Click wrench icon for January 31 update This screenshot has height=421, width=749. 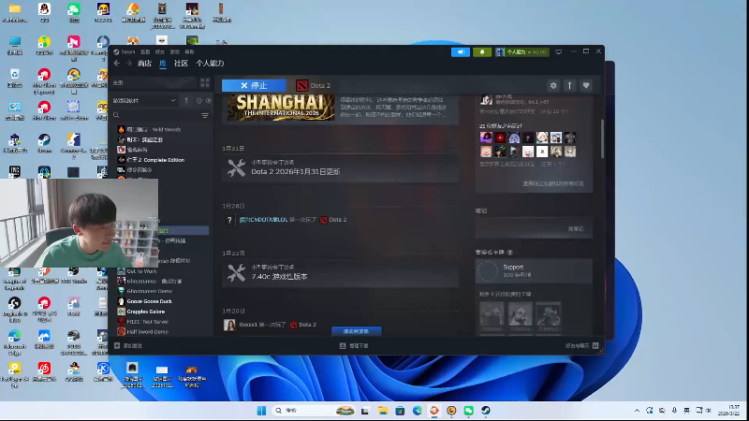point(236,168)
